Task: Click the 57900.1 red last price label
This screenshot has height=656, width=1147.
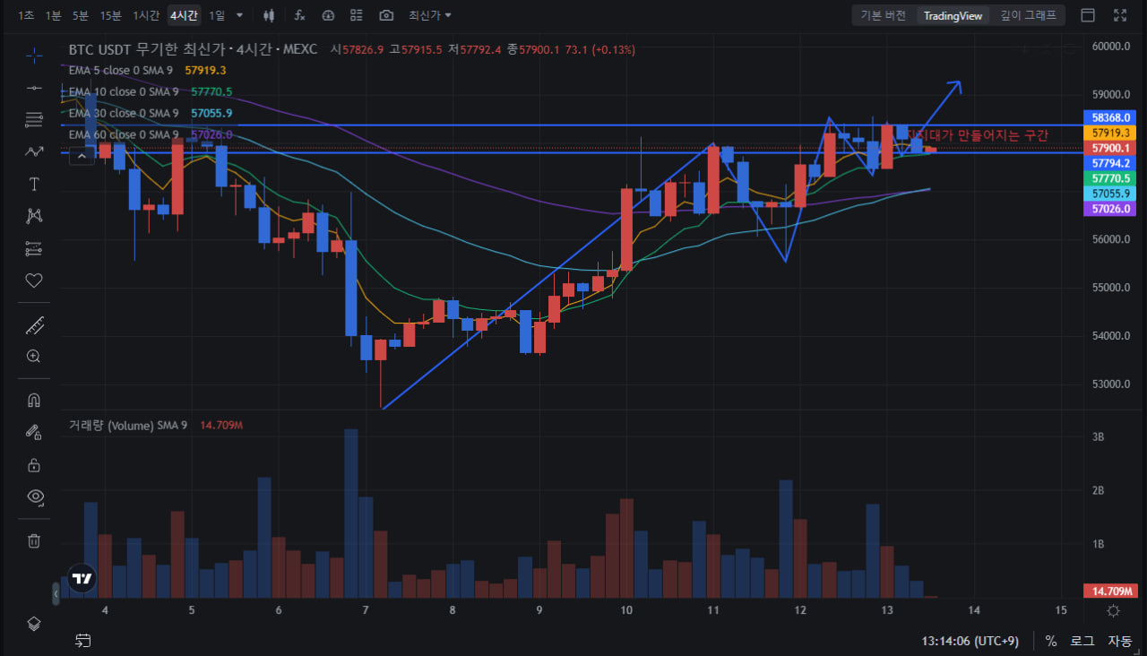Action: (x=1110, y=148)
